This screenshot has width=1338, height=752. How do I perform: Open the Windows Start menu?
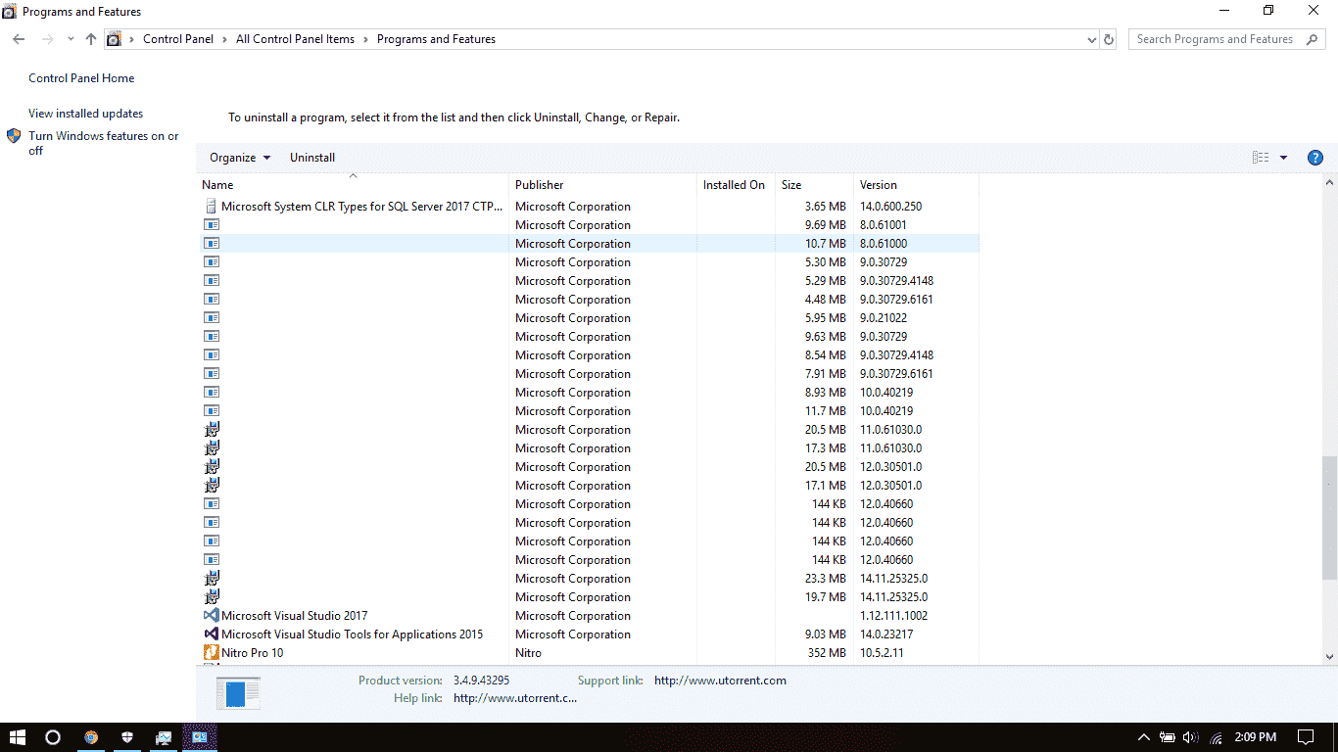17,737
